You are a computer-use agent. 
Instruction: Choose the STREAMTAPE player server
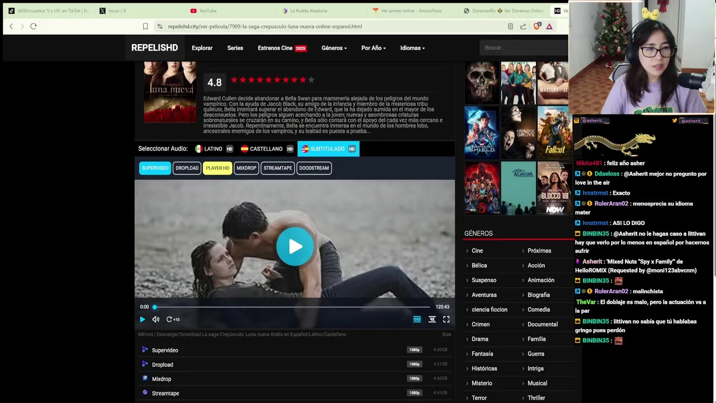click(277, 168)
